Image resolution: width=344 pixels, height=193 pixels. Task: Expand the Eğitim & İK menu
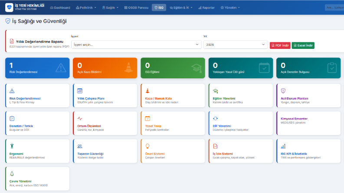click(x=181, y=7)
